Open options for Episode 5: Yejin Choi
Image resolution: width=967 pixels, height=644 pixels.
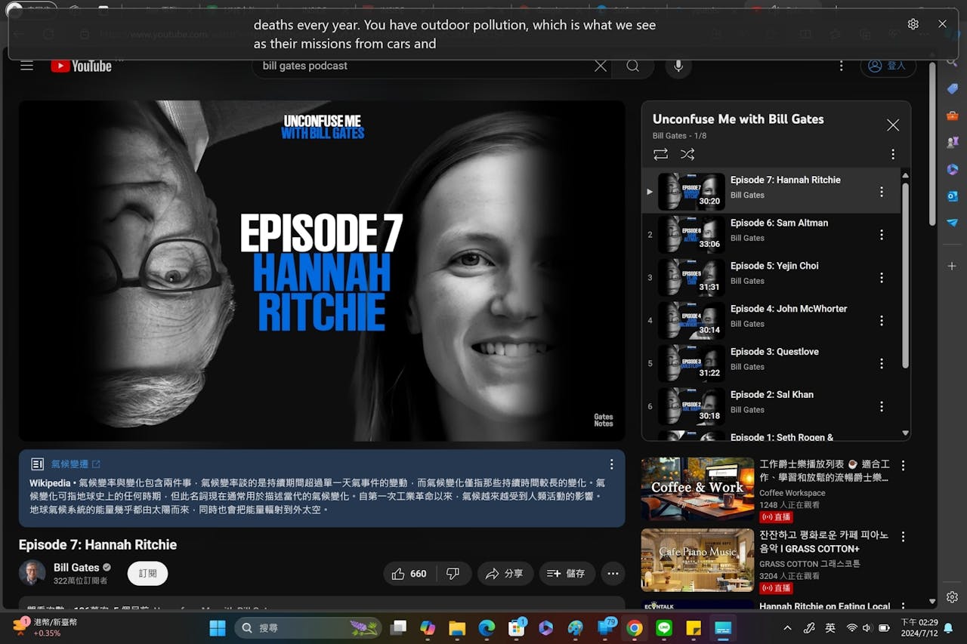pos(881,278)
